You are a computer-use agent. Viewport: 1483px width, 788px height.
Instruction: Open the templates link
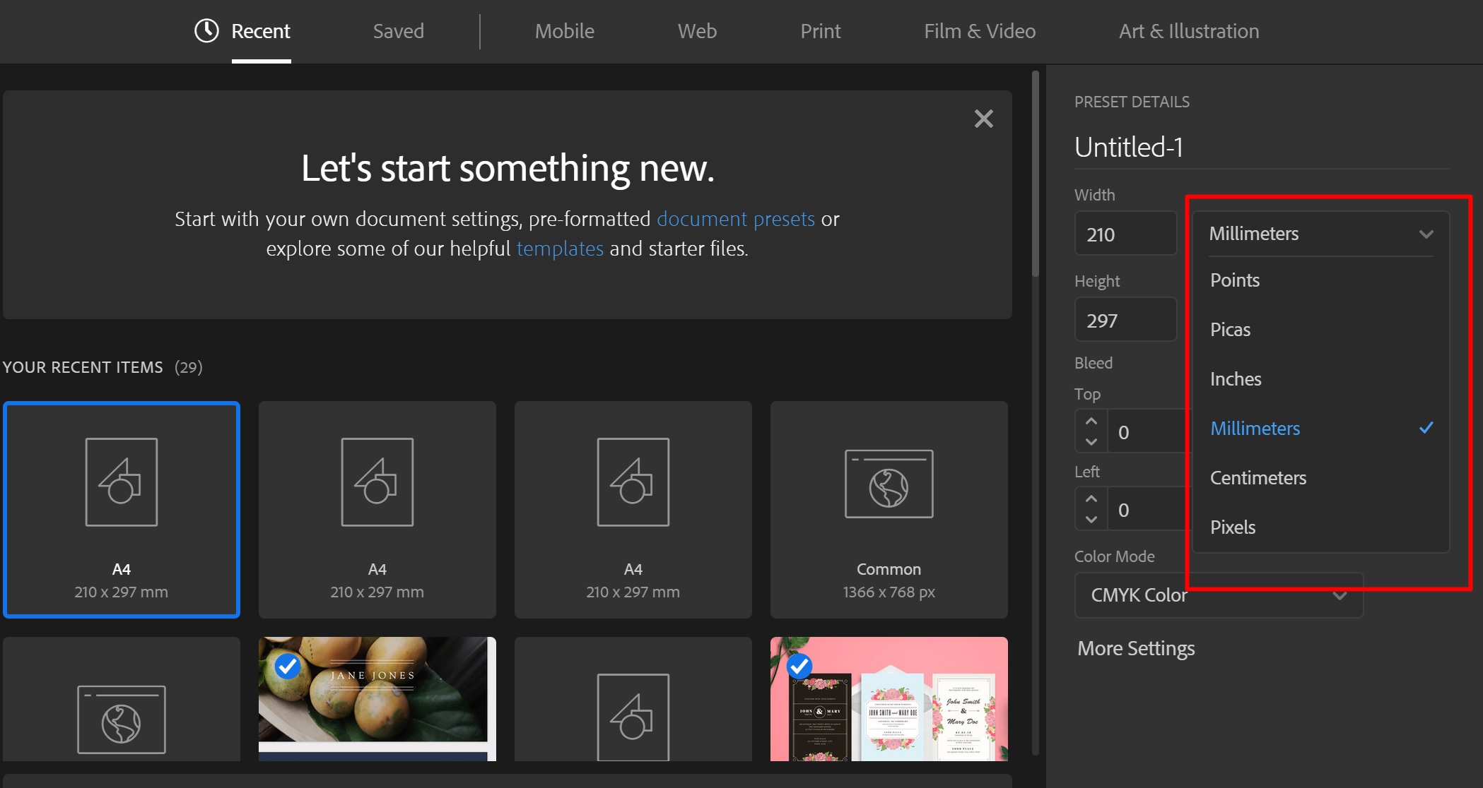[x=560, y=249]
